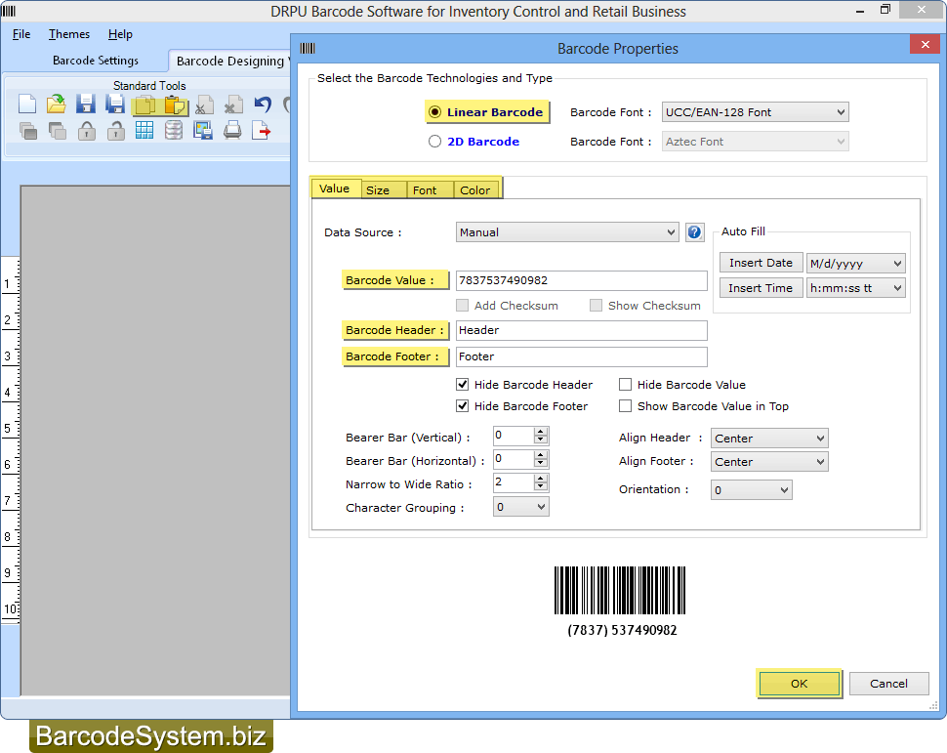Save the current barcode label
The width and height of the screenshot is (947, 753).
point(86,104)
